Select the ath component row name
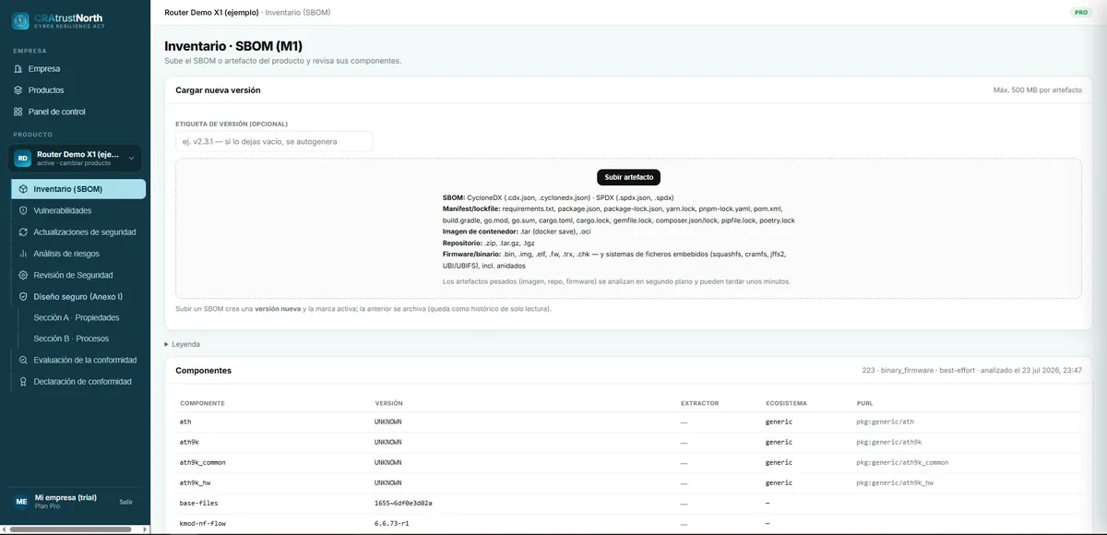This screenshot has width=1107, height=535. pyautogui.click(x=185, y=422)
